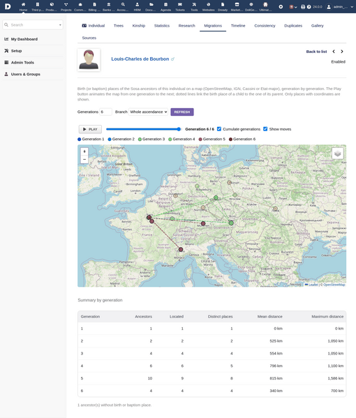Click the Back to list link
The image size is (356, 418).
pos(316,52)
